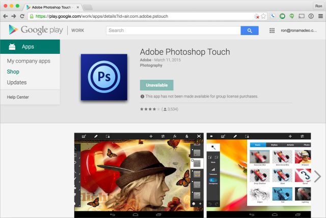
Task: Open Updates in the sidebar
Action: coord(17,82)
